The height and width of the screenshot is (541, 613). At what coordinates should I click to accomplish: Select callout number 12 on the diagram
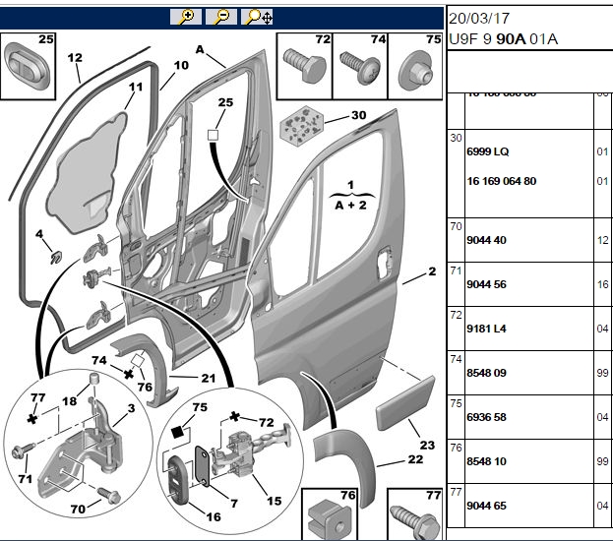pos(75,58)
